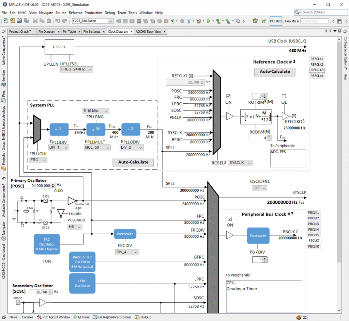Run the project with green play icon

pyautogui.click(x=209, y=21)
